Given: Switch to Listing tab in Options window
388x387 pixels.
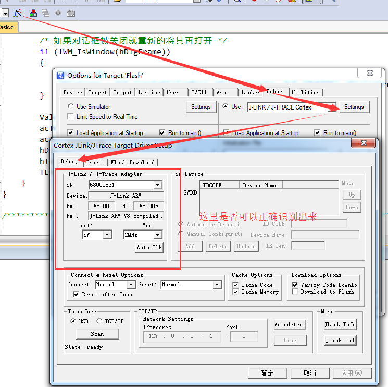Looking at the screenshot, I should pyautogui.click(x=149, y=93).
